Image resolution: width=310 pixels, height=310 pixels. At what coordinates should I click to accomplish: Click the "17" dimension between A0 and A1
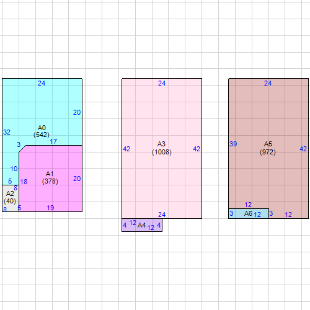tap(53, 141)
